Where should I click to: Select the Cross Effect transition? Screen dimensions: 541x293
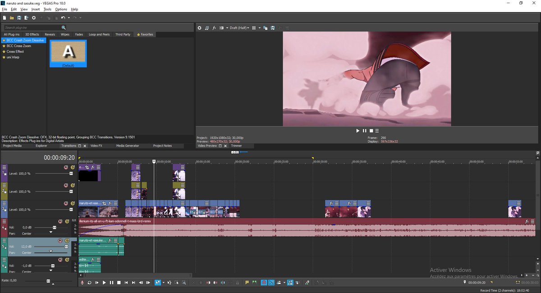click(x=15, y=51)
